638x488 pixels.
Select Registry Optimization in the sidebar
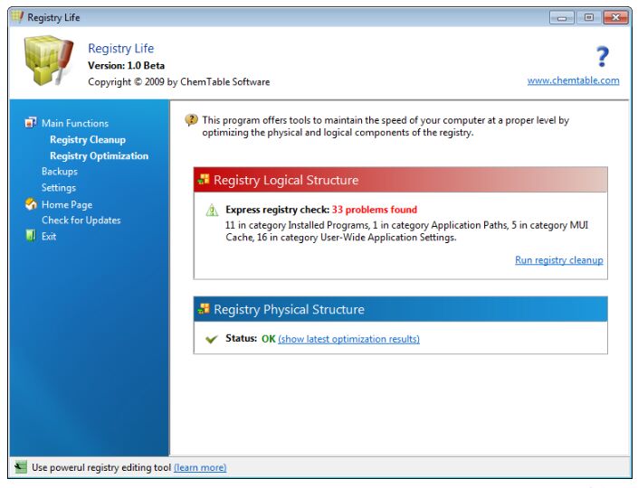coord(99,155)
